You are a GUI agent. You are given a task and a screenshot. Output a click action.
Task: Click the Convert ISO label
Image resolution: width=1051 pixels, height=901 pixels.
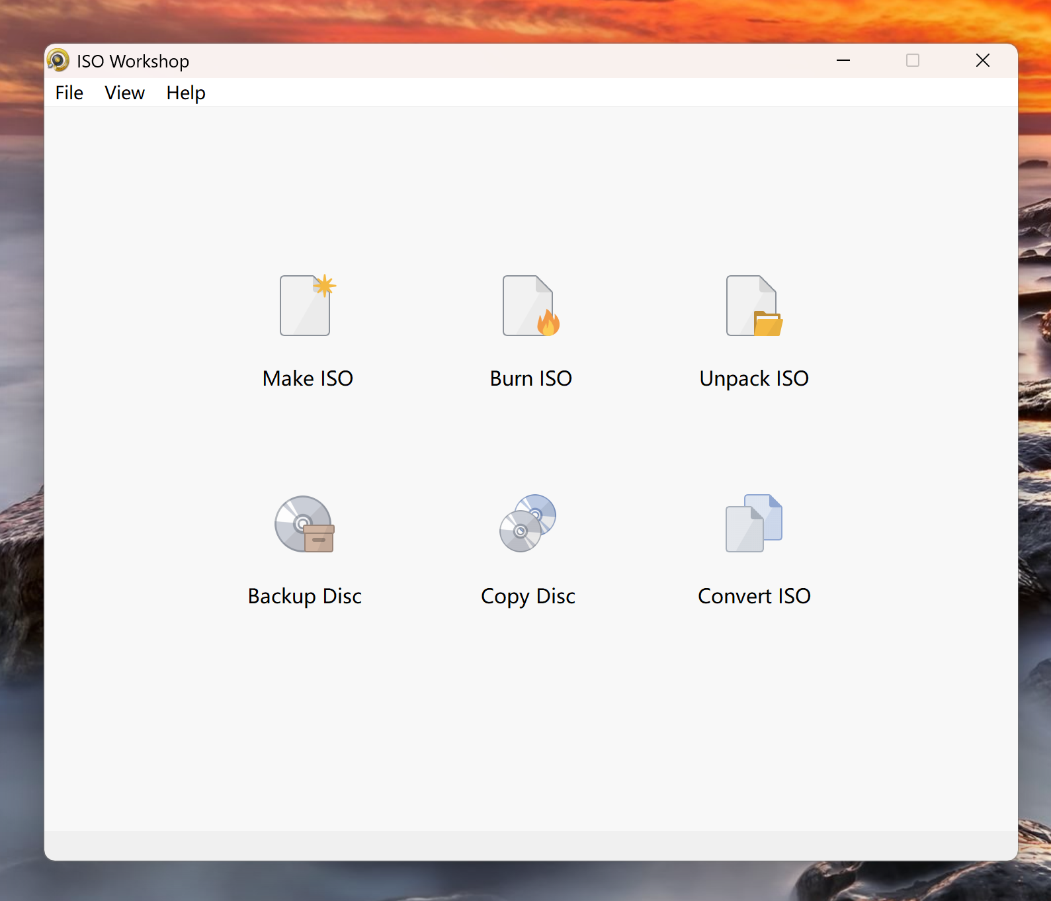pos(754,596)
